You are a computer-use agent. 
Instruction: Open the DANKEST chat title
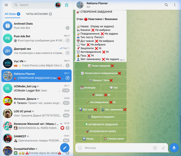coord(20,136)
